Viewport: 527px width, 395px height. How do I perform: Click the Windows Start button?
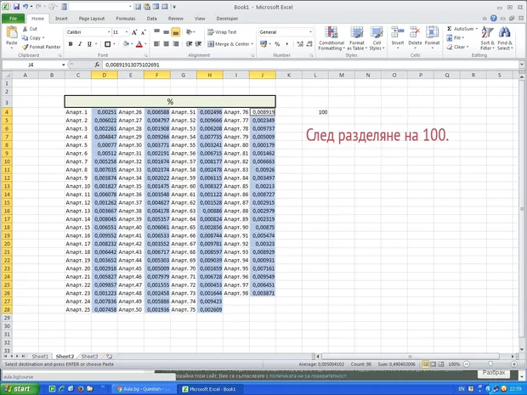pos(17,388)
